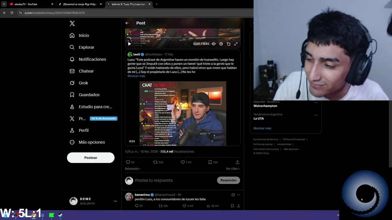The height and width of the screenshot is (220, 392).
Task: Click the DEME profile avatar
Action: pyautogui.click(x=73, y=201)
